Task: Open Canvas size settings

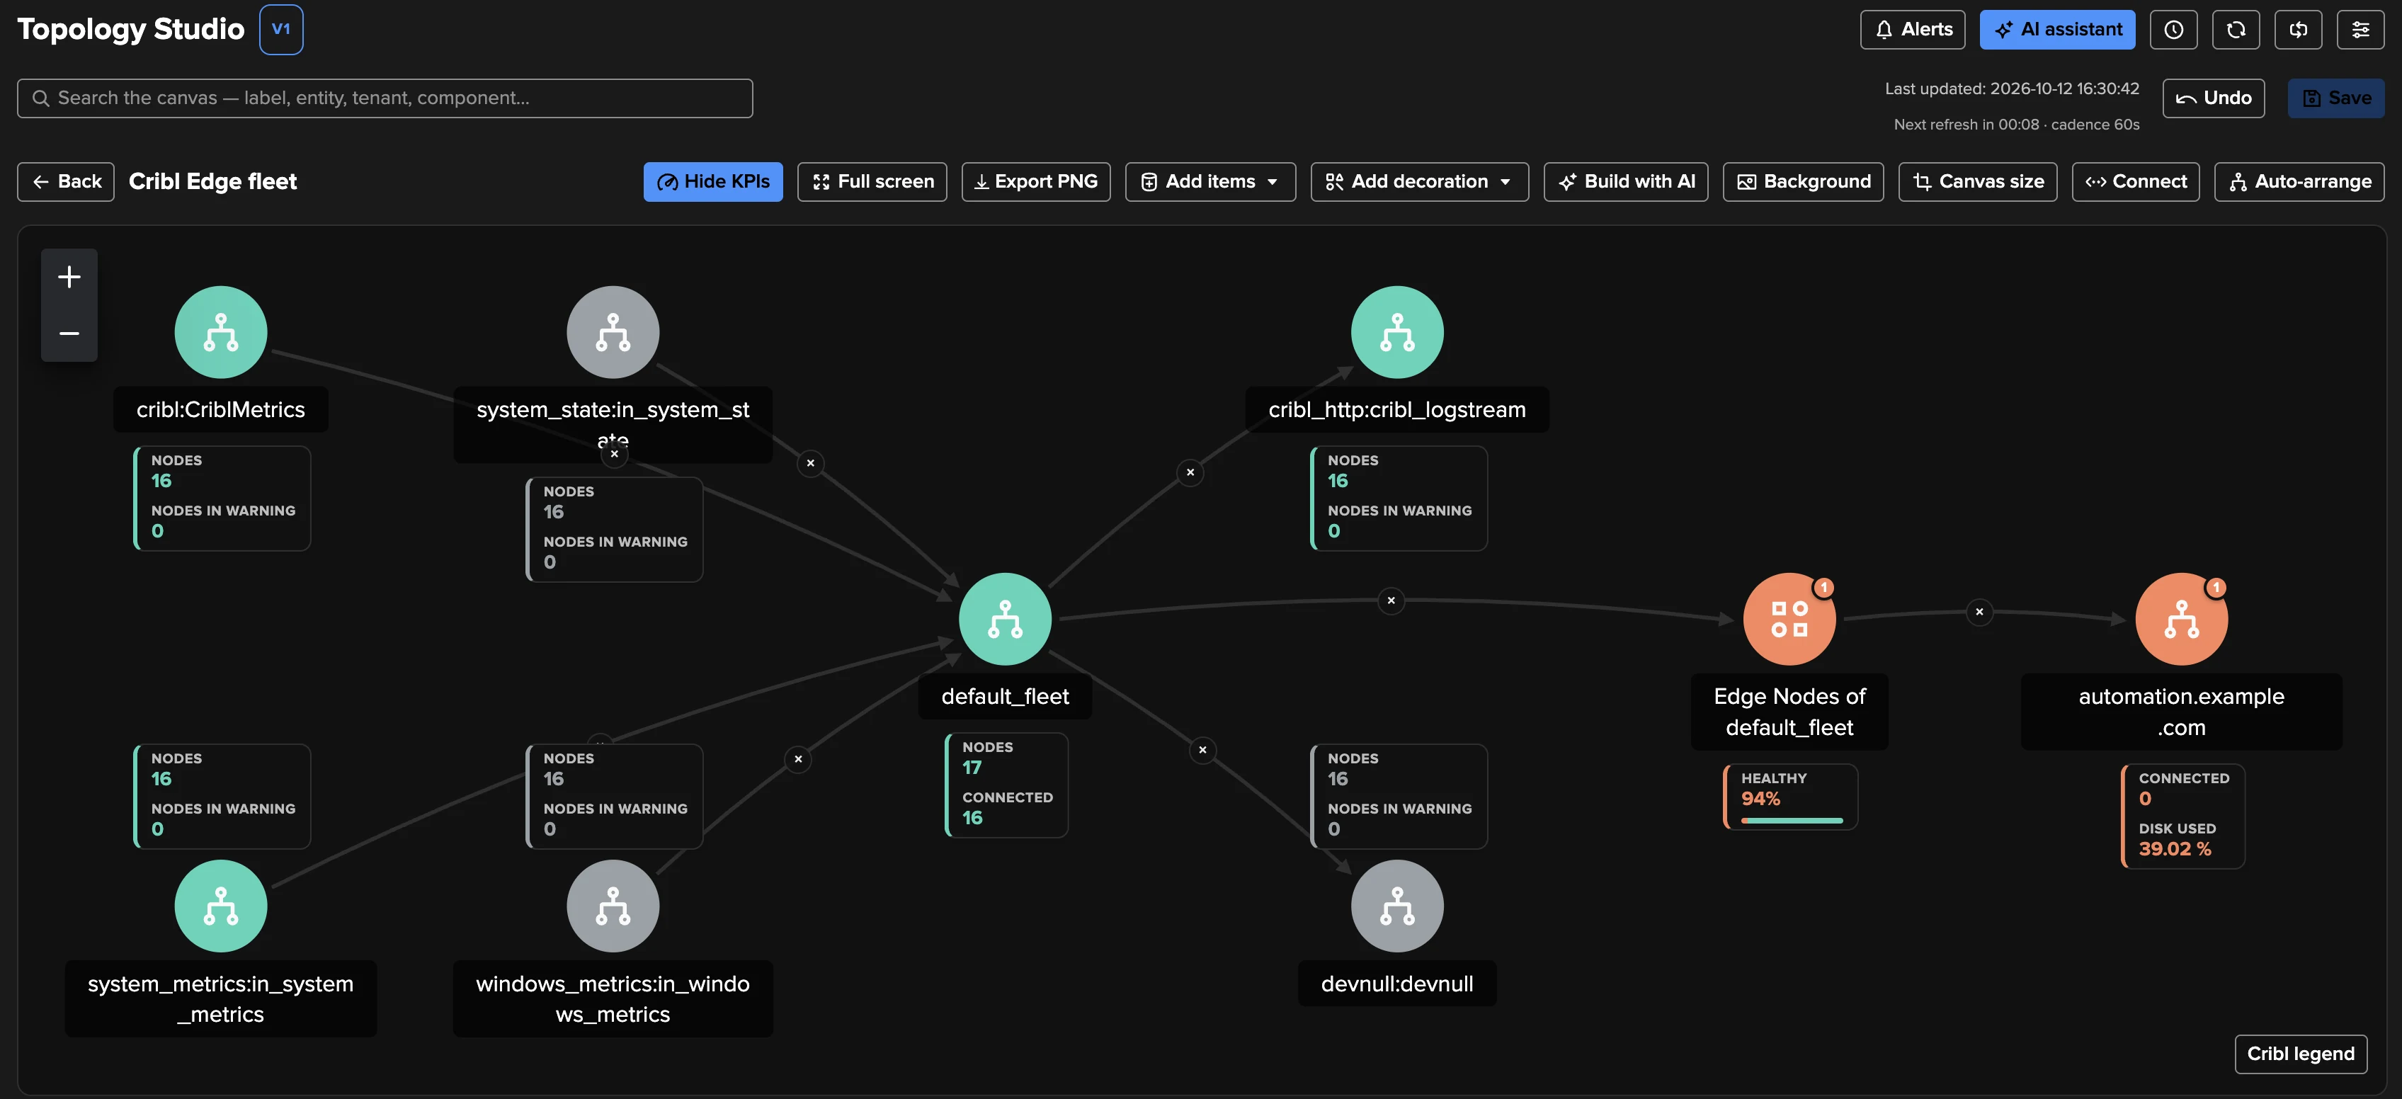Action: coord(1978,182)
